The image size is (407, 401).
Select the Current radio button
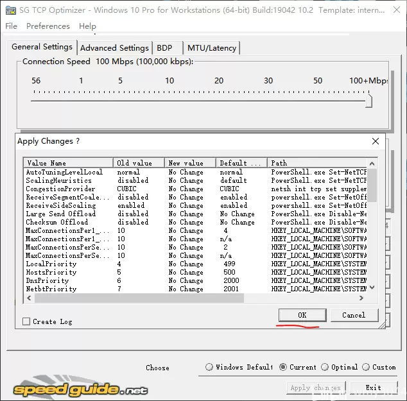click(283, 367)
